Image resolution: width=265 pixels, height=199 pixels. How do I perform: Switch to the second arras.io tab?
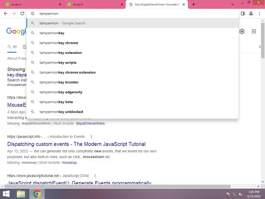click(94, 4)
